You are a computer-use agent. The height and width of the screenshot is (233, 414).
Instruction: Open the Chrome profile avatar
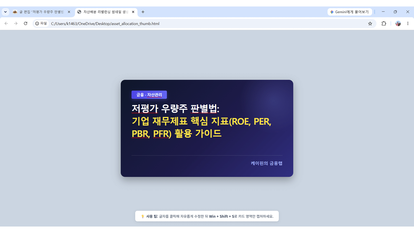tap(398, 24)
